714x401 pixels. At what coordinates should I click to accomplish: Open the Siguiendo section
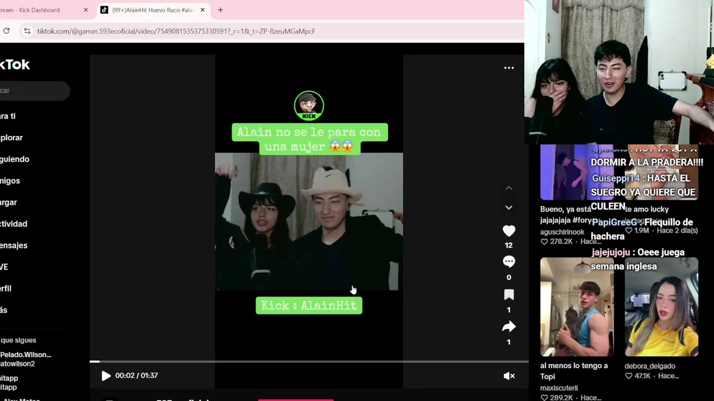[15, 159]
